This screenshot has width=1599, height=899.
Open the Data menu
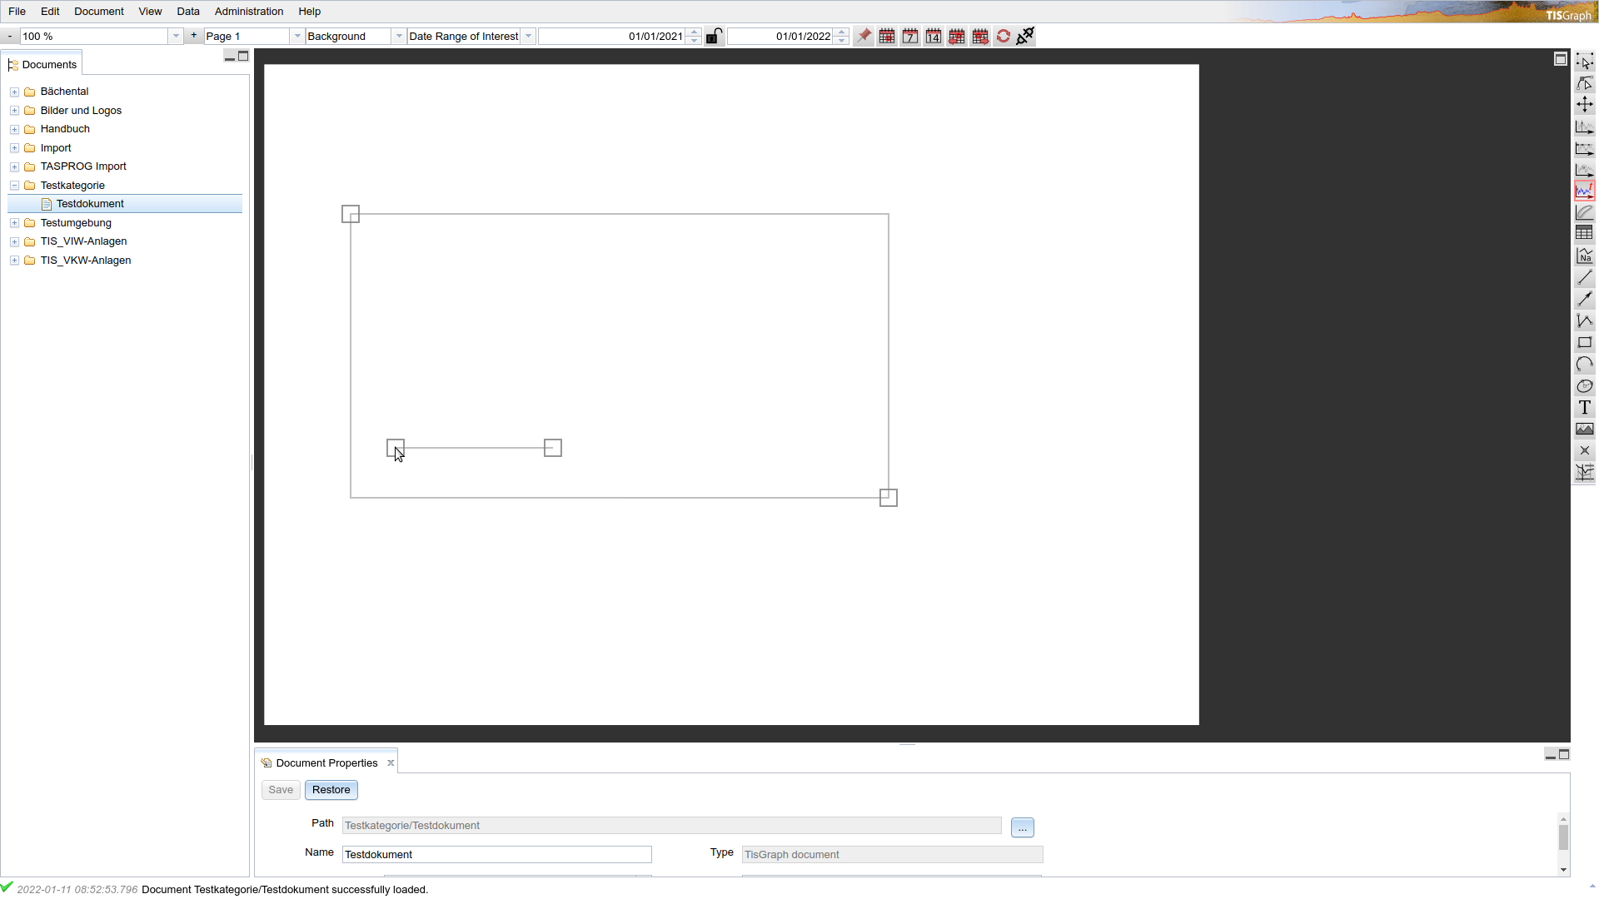click(x=187, y=12)
